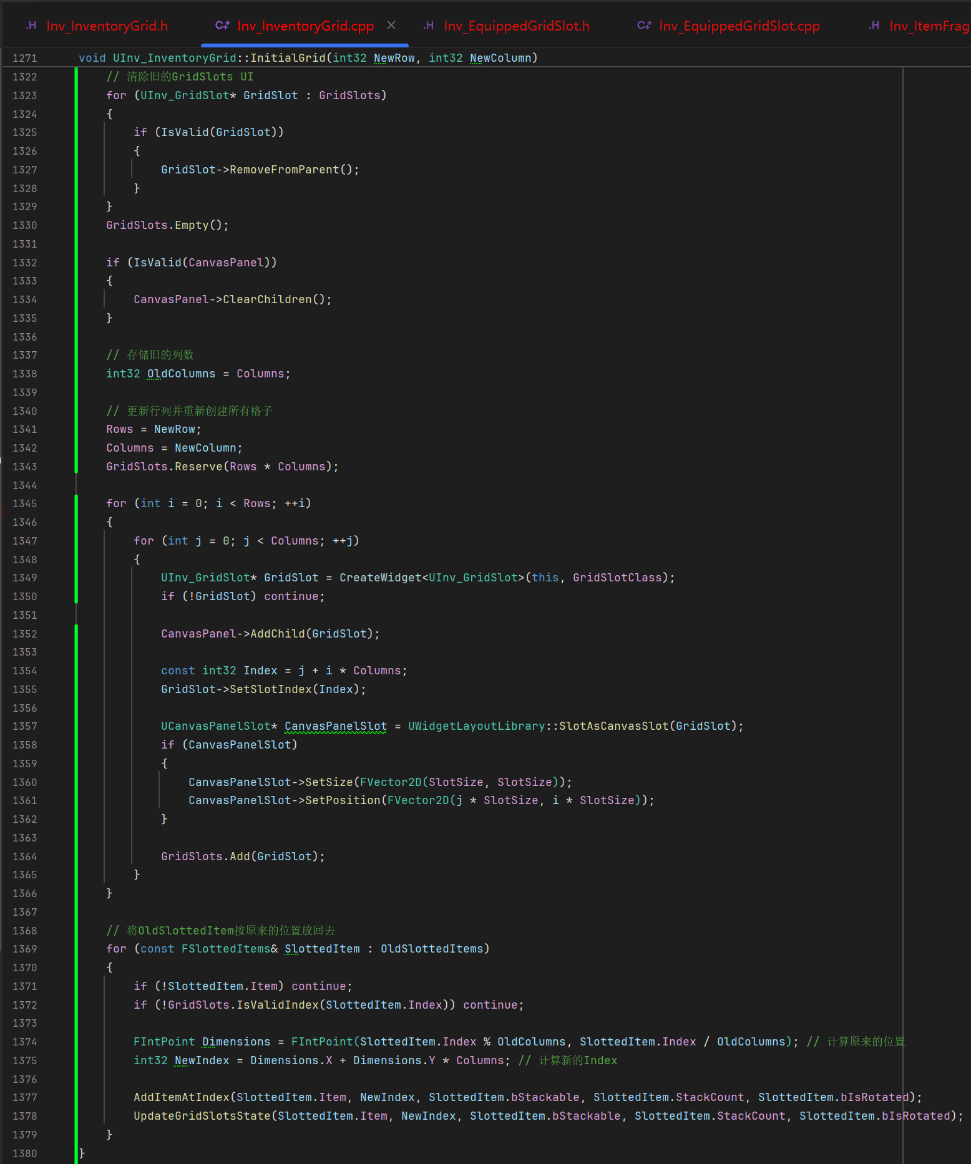Click the CreateWidget function call
Image resolution: width=971 pixels, height=1164 pixels.
point(380,578)
